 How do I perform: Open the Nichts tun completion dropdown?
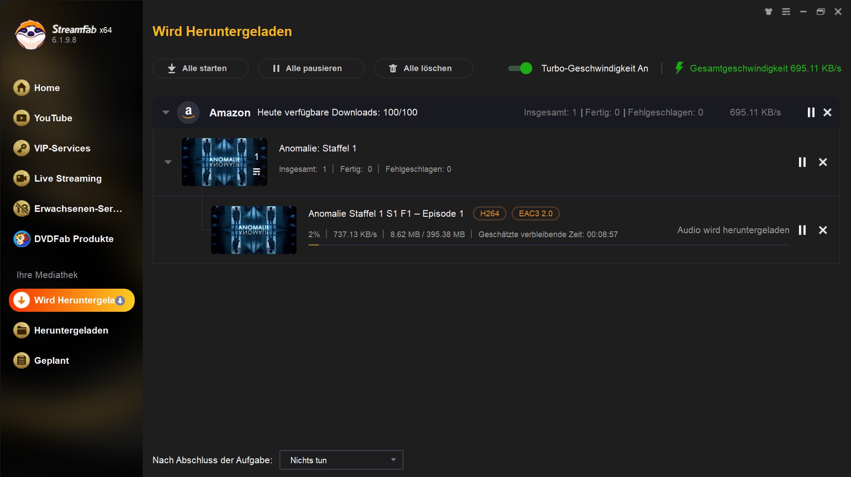[341, 460]
